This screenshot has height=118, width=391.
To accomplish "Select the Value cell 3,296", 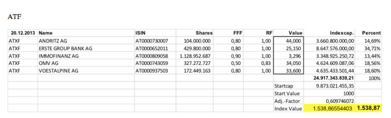I will pyautogui.click(x=288, y=56).
